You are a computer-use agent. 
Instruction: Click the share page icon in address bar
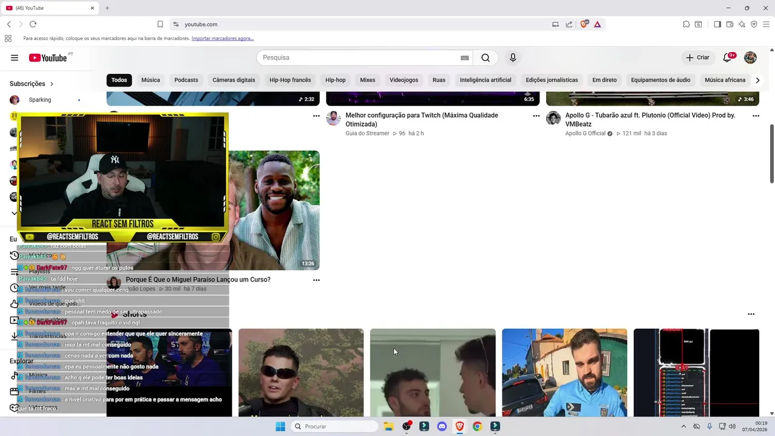(569, 24)
